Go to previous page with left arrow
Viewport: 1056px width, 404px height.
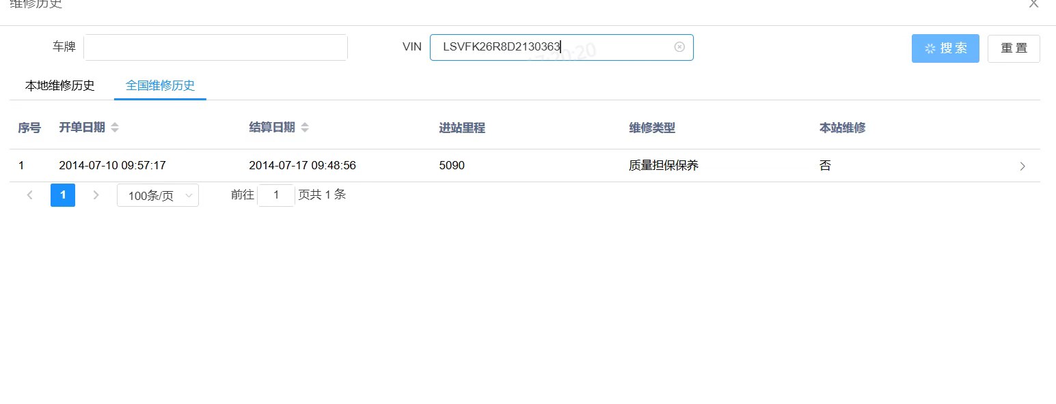[x=29, y=195]
